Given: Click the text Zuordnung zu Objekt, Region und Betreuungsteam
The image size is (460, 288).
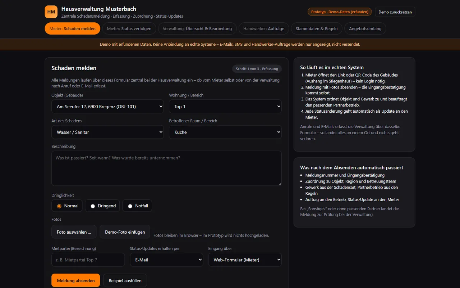Looking at the screenshot, I should (351, 181).
